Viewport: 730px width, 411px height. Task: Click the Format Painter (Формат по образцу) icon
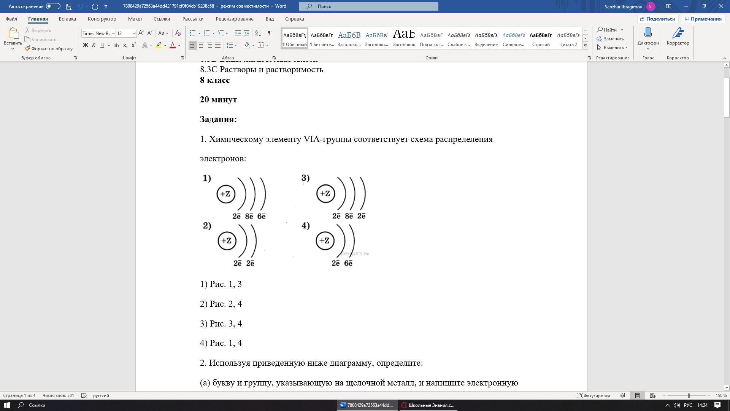(27, 49)
